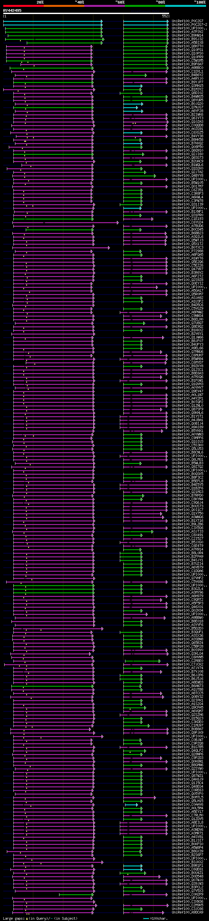This screenshot has width=209, height=921.
Task: Select hit label UniRef100_Q15Q23
Action: click(x=187, y=718)
